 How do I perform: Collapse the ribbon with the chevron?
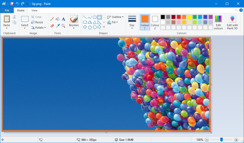[x=236, y=10]
